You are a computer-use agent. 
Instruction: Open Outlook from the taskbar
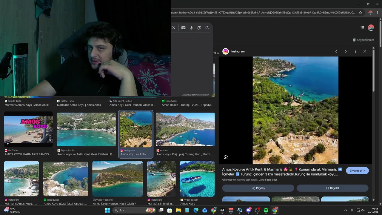pos(205,210)
